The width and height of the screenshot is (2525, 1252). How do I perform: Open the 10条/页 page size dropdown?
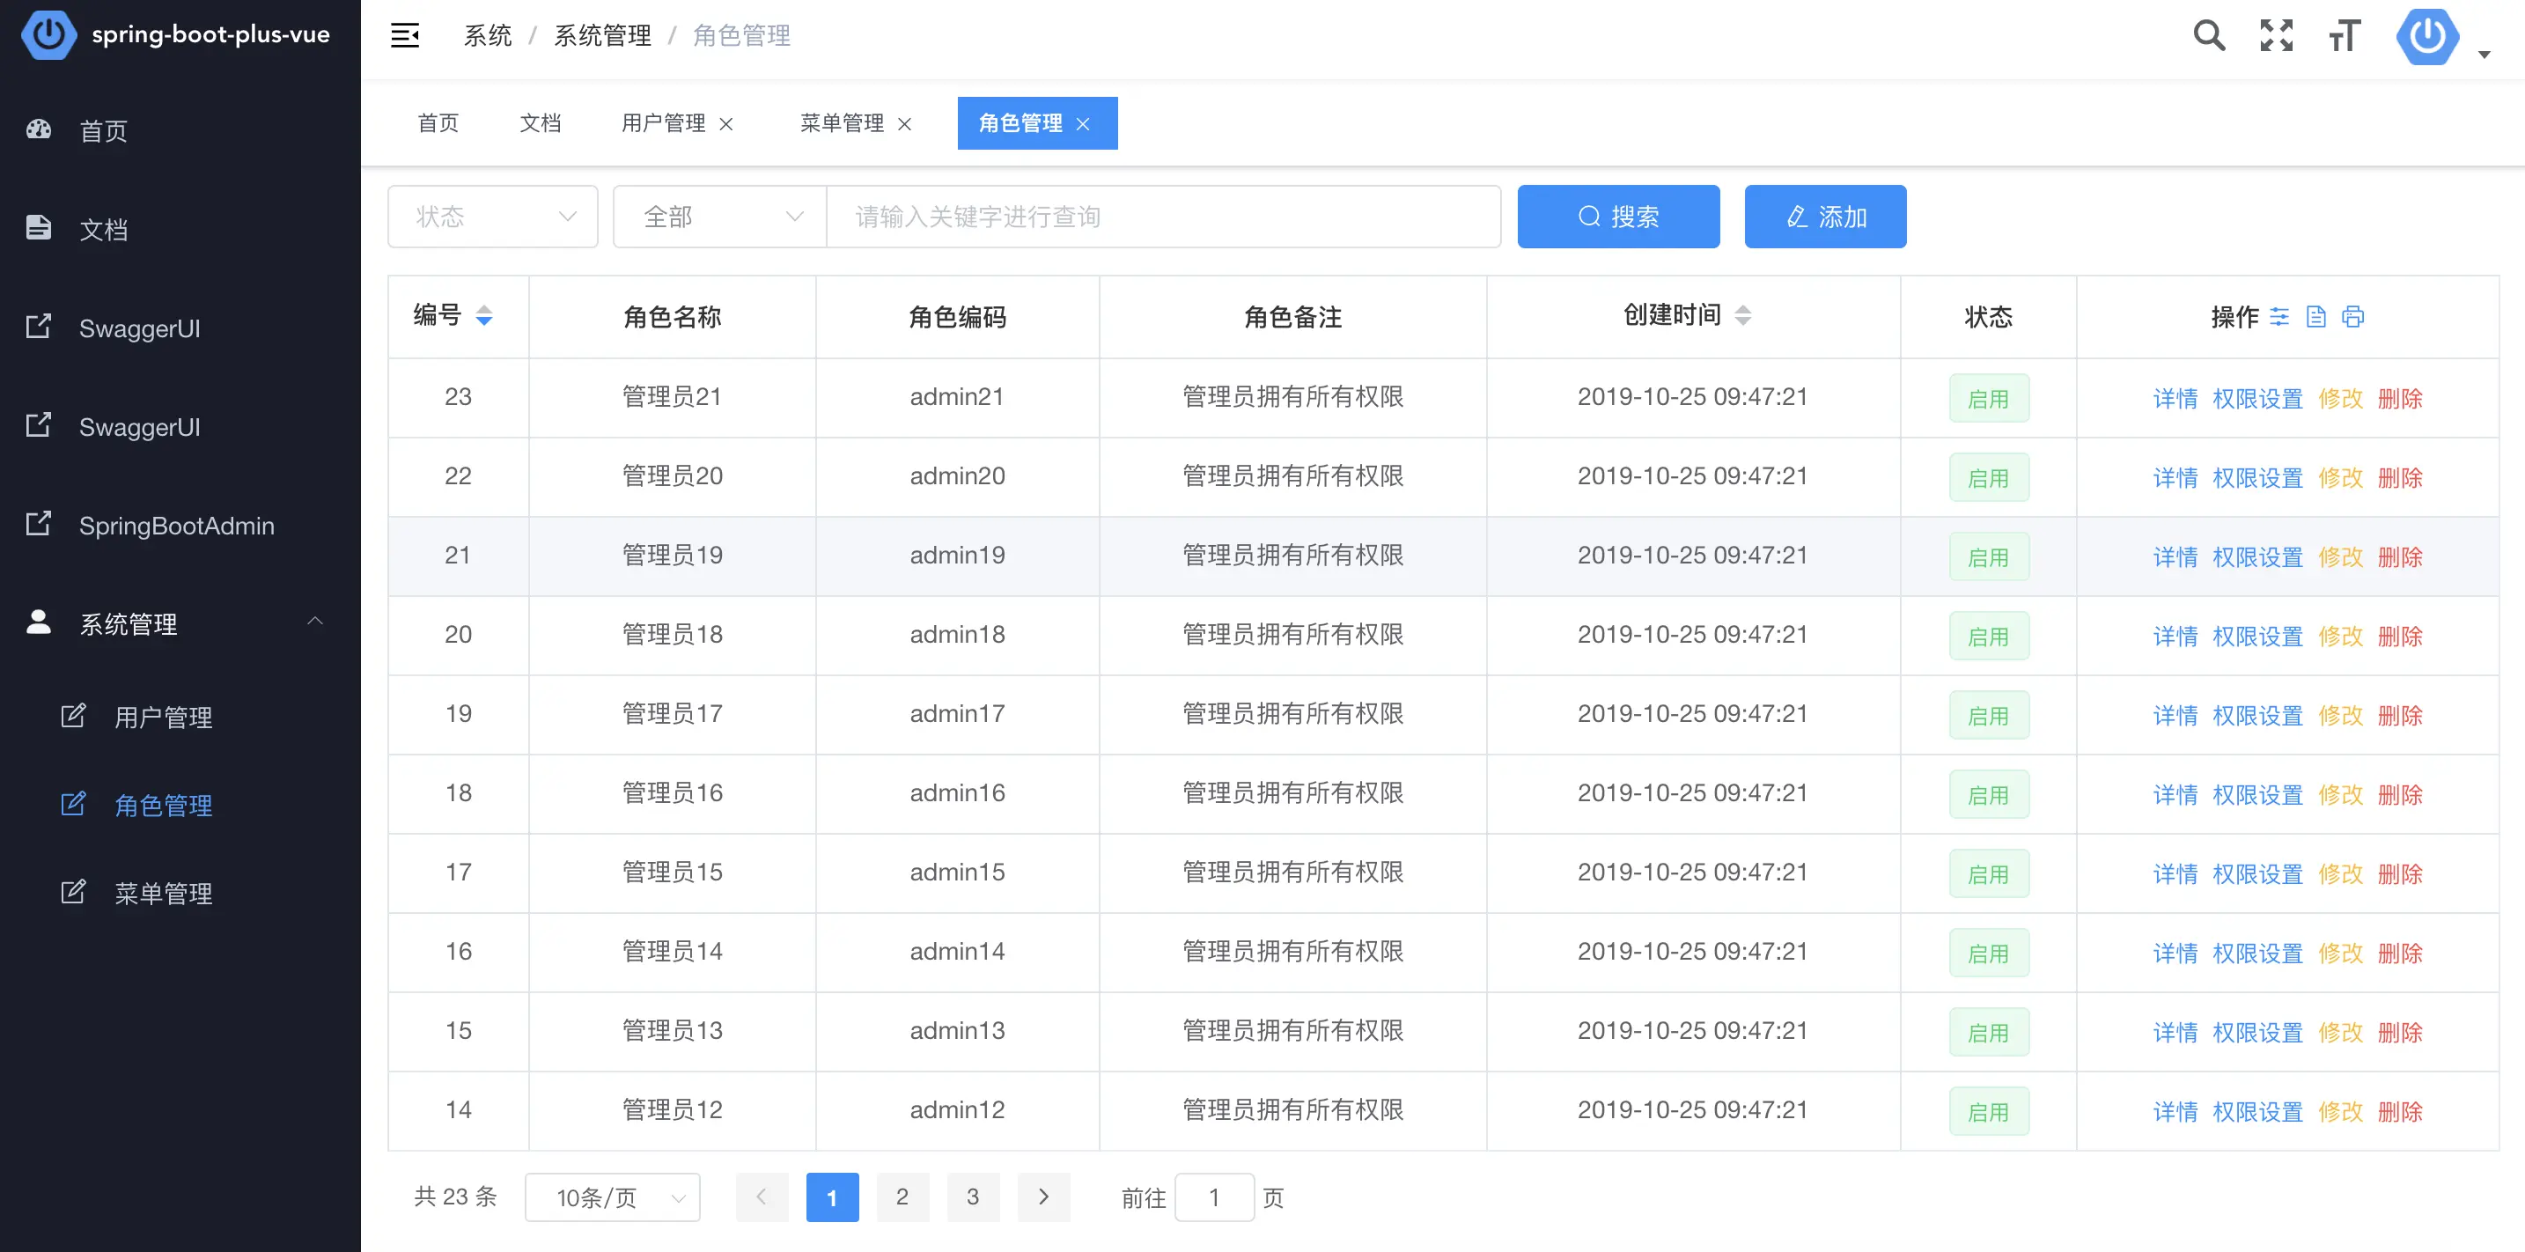(x=612, y=1197)
